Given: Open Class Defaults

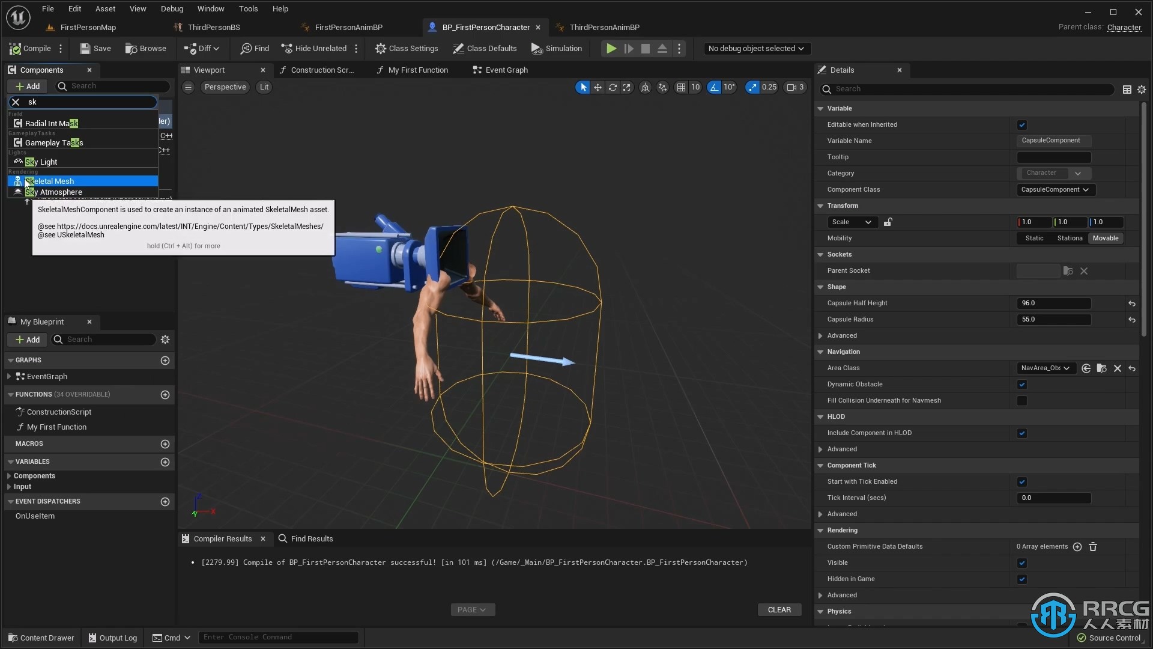Looking at the screenshot, I should tap(485, 49).
